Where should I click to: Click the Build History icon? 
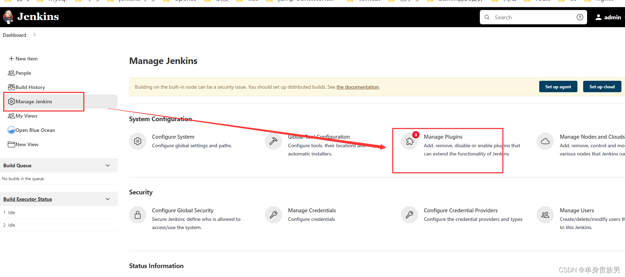pos(11,87)
